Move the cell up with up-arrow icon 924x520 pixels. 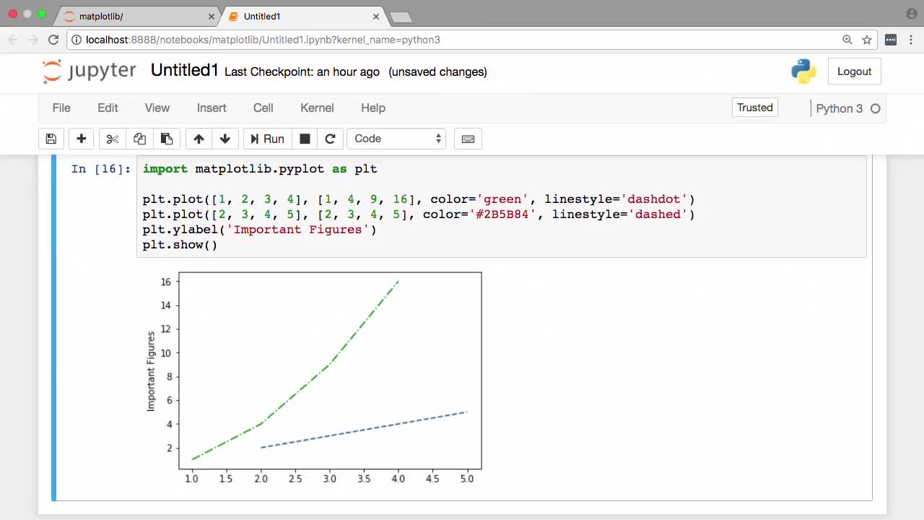[199, 139]
